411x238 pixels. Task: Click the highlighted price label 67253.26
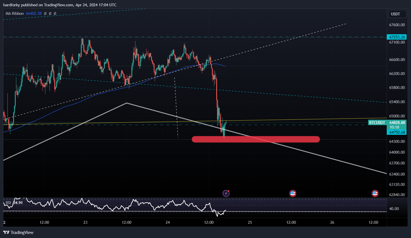396,37
